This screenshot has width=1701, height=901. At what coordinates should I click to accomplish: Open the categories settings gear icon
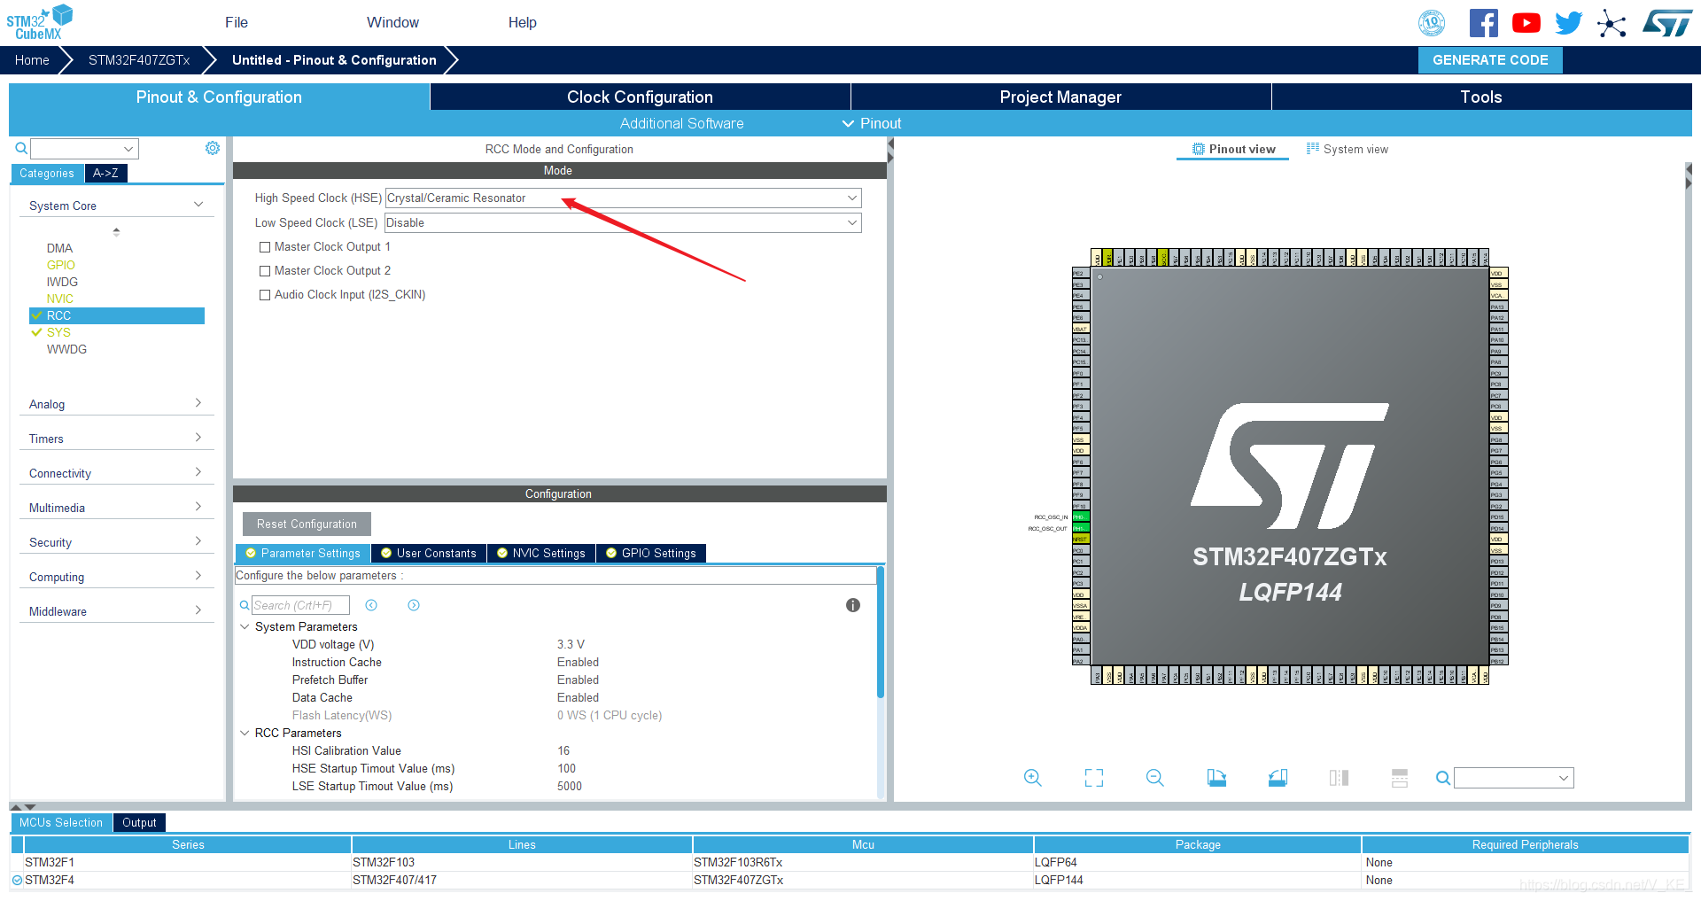(213, 148)
